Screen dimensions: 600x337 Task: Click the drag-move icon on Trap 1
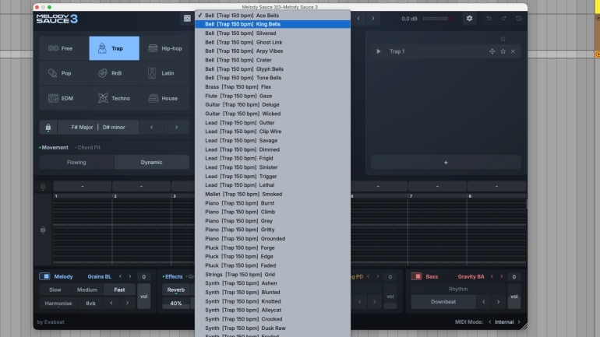[x=492, y=51]
